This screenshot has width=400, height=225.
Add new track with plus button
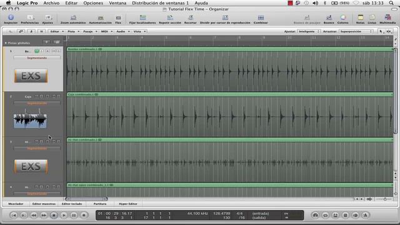(x=47, y=42)
